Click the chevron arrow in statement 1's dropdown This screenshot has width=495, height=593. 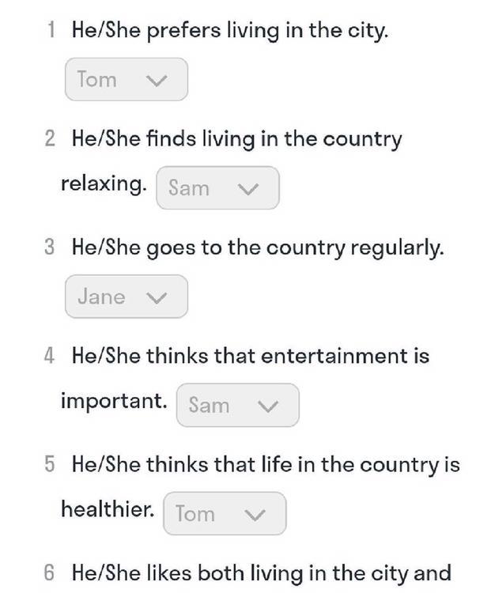(x=157, y=81)
